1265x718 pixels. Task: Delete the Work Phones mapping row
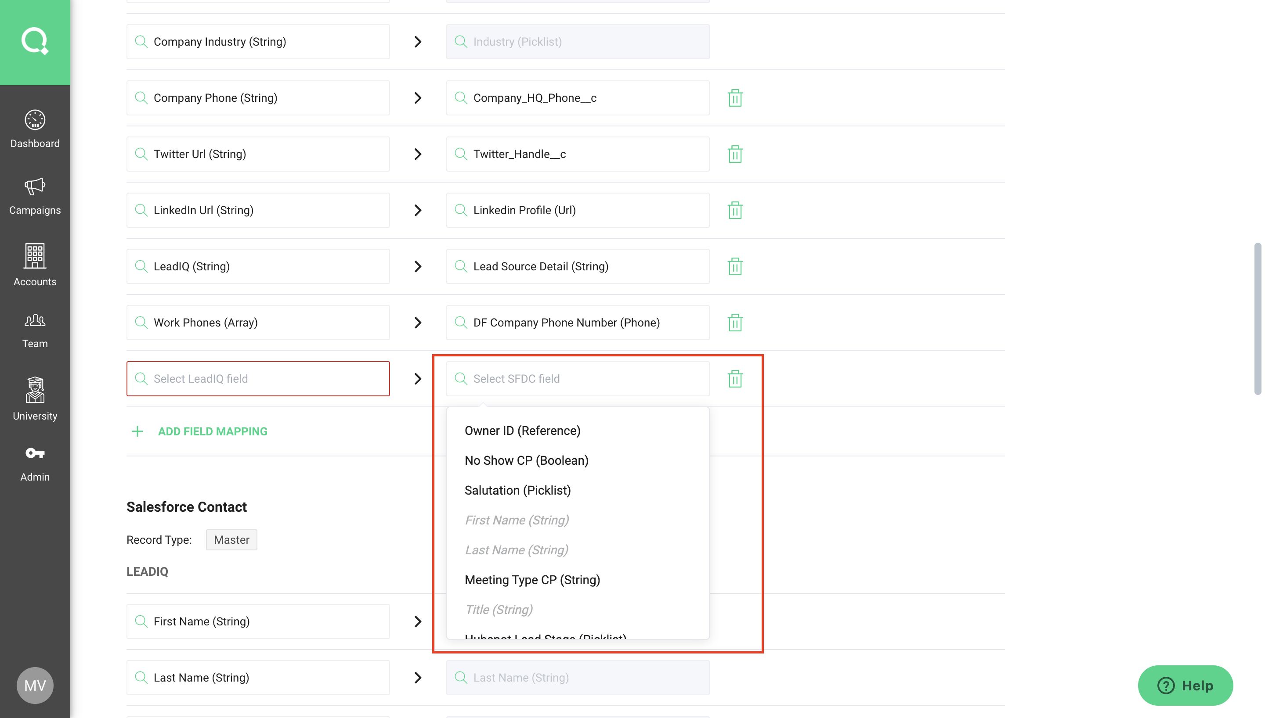[735, 323]
